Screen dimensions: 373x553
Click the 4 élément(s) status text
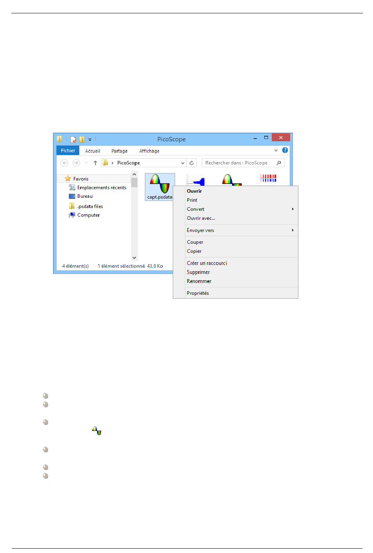pyautogui.click(x=75, y=266)
